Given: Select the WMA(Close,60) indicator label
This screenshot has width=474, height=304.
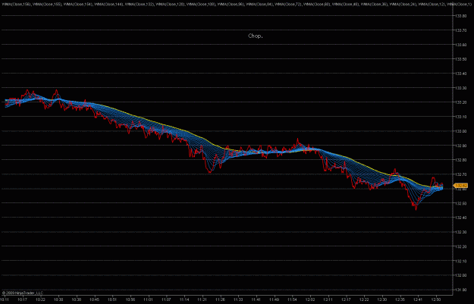Looking at the screenshot, I should (x=316, y=5).
